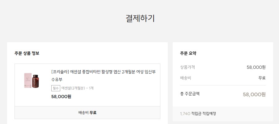
Task: Click the 58,000원 value beside 상품가격
Action: [x=256, y=67]
